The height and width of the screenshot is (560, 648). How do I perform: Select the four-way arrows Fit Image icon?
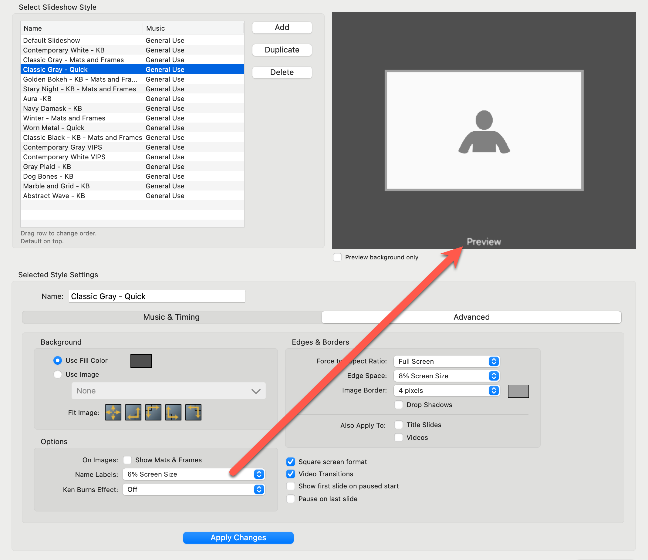[x=113, y=412]
